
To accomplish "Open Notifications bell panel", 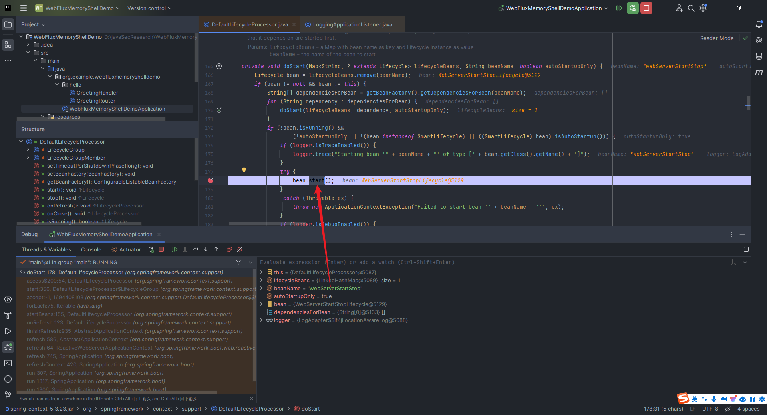I will (759, 24).
